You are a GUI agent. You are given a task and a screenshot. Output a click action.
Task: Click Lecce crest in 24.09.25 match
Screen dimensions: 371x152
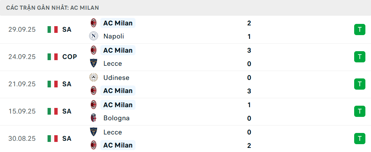click(x=93, y=63)
